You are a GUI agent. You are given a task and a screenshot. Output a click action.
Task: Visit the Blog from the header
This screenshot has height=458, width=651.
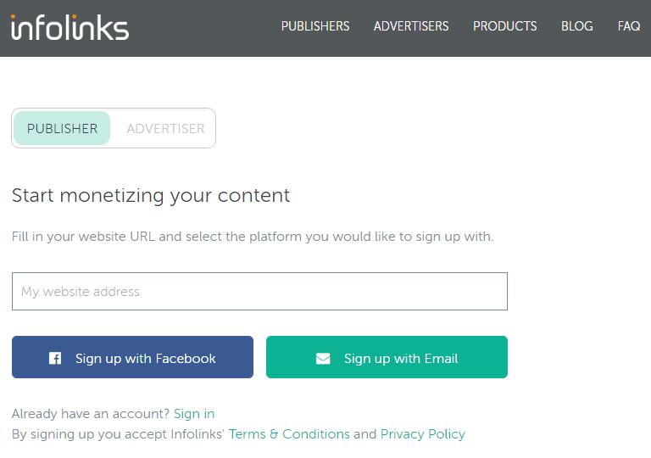577,26
